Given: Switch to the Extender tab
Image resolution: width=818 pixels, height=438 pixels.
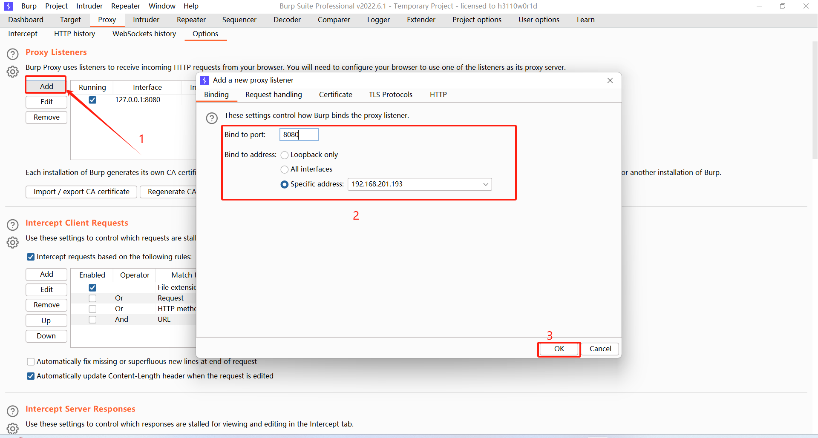Looking at the screenshot, I should [x=421, y=20].
